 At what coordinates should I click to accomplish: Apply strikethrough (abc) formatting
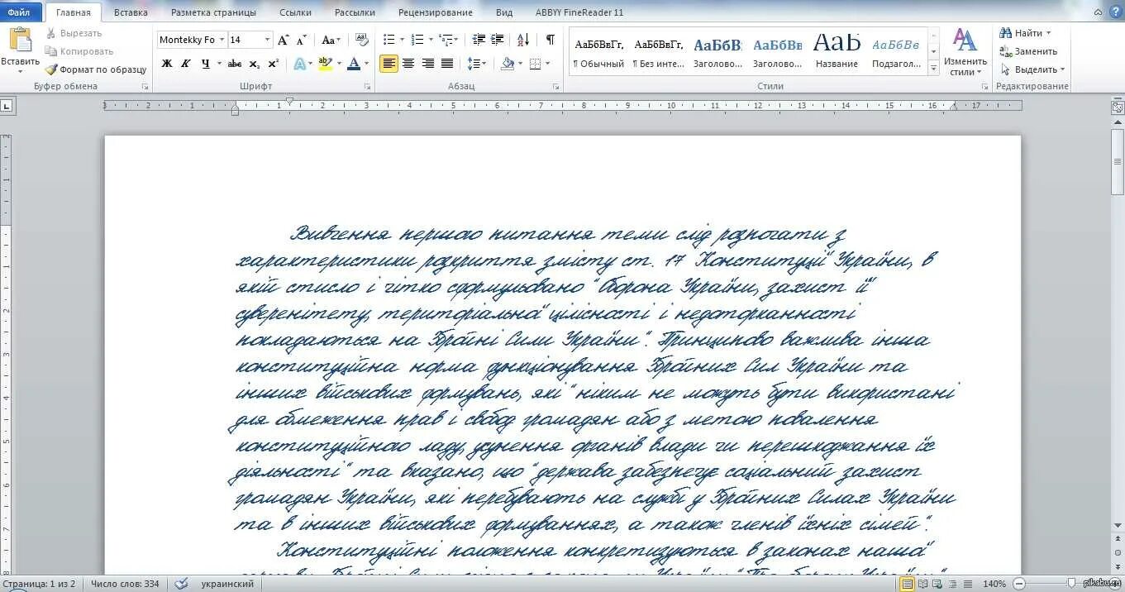point(235,64)
